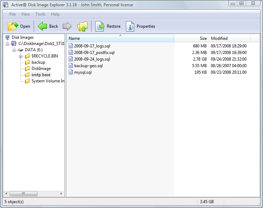Minimize the Disk Image Explorer window
Viewport: 263px width, 208px height.
233,3
